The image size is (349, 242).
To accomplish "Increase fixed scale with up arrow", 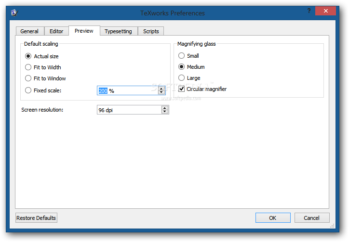I will click(x=161, y=89).
